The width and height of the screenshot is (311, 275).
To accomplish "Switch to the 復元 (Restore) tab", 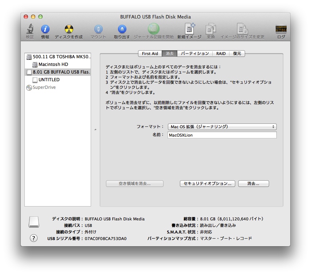I will tap(237, 54).
